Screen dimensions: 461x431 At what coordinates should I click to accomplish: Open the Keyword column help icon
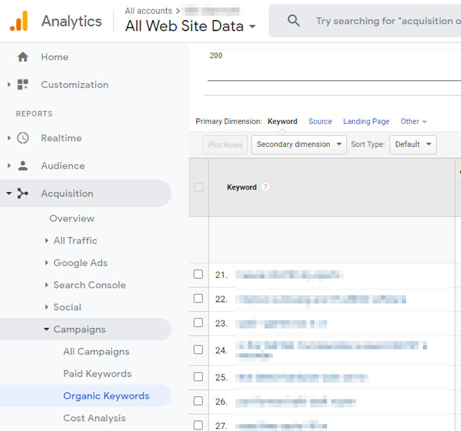click(265, 187)
